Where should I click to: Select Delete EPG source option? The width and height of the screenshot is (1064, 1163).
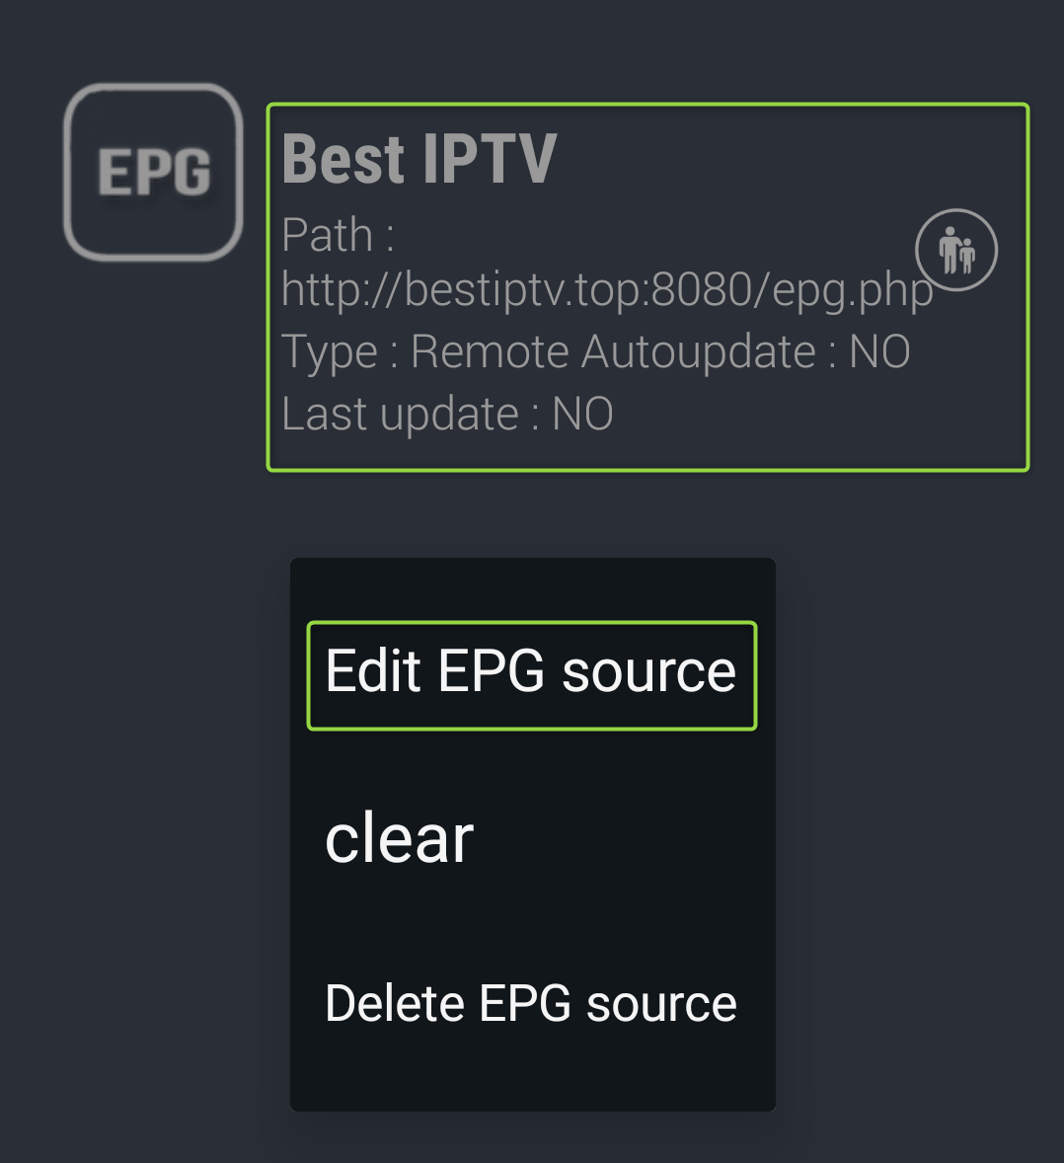(531, 1003)
